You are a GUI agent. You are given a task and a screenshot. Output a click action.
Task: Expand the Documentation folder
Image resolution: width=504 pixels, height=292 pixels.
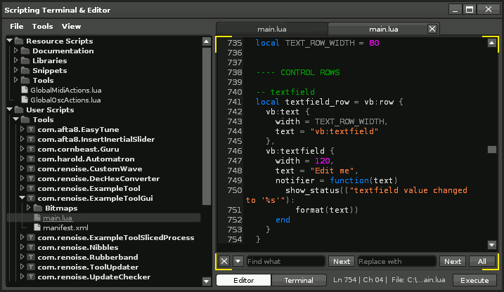point(15,51)
